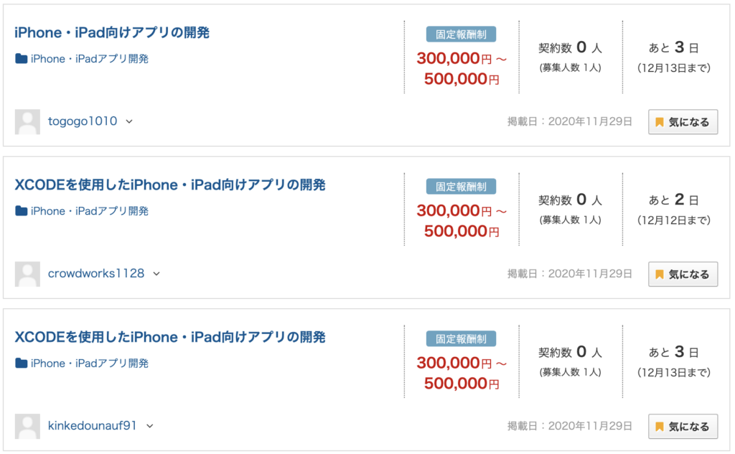Open crowdworks1128's XCODEを使用した job title
735x454 pixels.
click(x=170, y=185)
